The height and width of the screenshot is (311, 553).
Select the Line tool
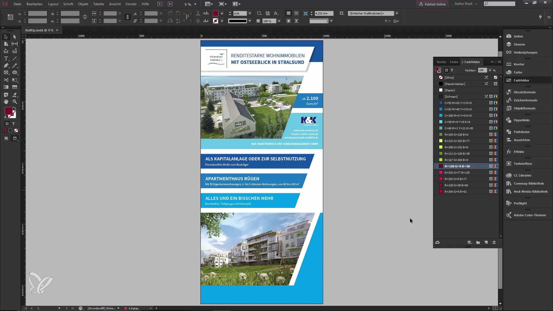click(x=15, y=58)
